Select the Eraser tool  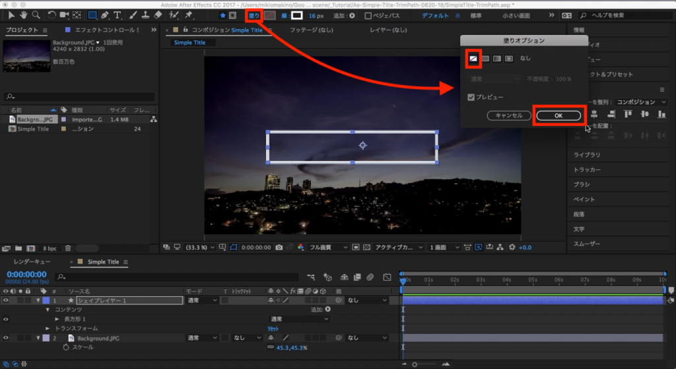pyautogui.click(x=158, y=15)
